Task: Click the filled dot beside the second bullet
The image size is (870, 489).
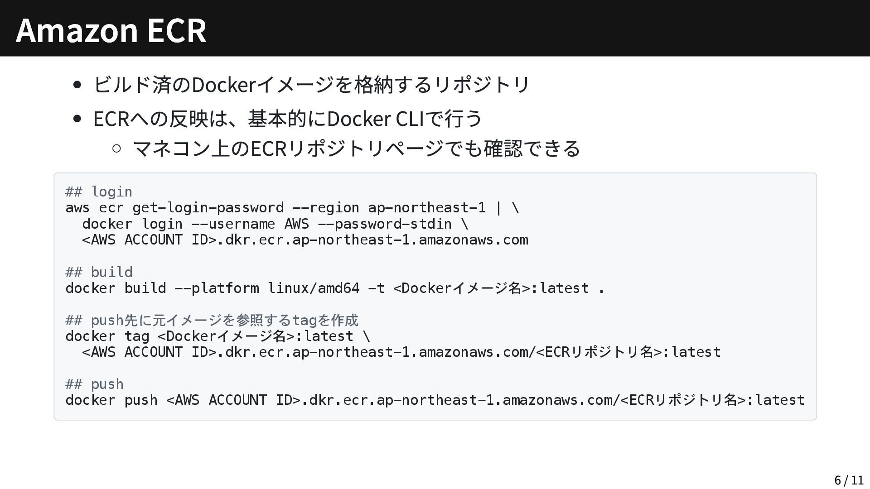Action: tap(77, 119)
